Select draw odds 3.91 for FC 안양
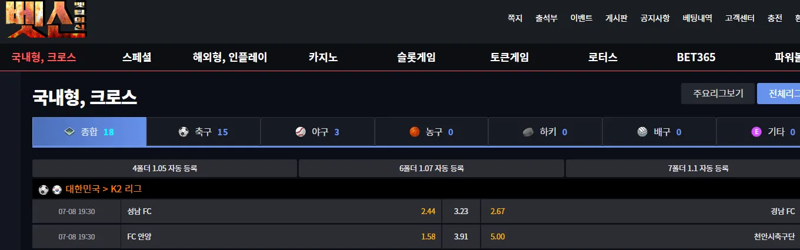The height and width of the screenshot is (250, 800). pyautogui.click(x=461, y=236)
